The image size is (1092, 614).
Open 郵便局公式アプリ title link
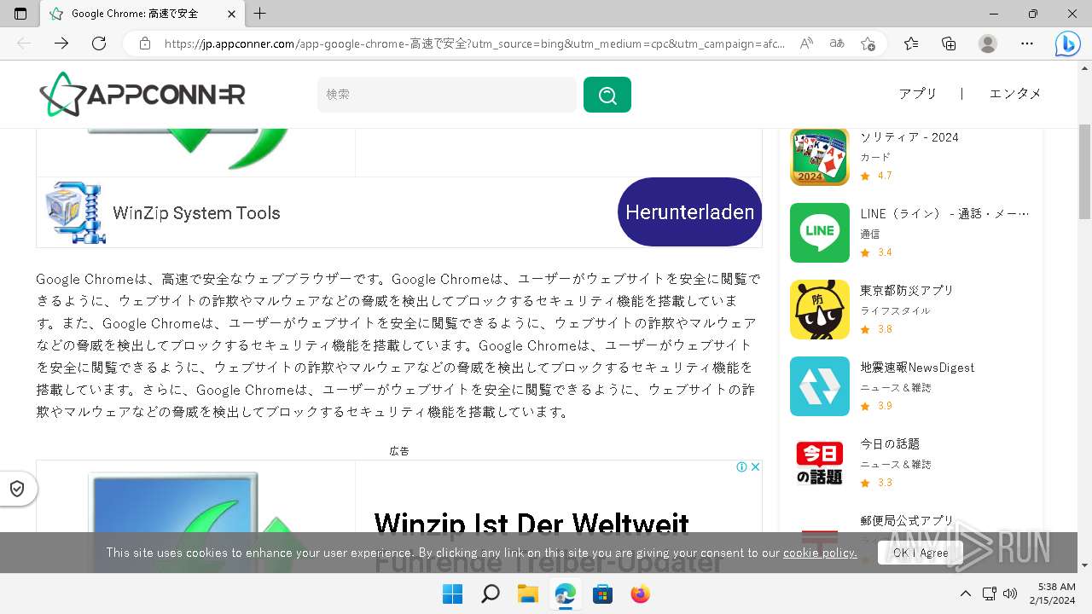[907, 521]
